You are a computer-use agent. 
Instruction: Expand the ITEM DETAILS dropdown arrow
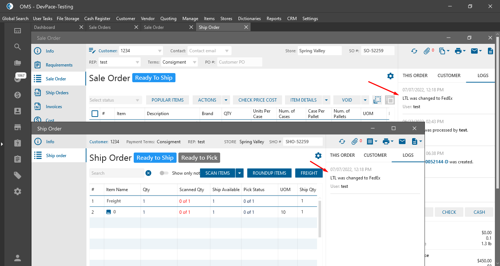click(326, 100)
